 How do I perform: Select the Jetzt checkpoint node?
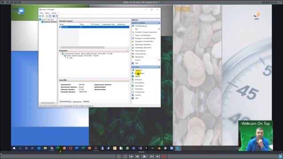click(x=71, y=58)
